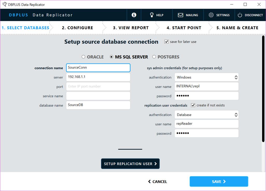266x191 pixels.
Task: Open the MAILING menu item
Action: 188,15
